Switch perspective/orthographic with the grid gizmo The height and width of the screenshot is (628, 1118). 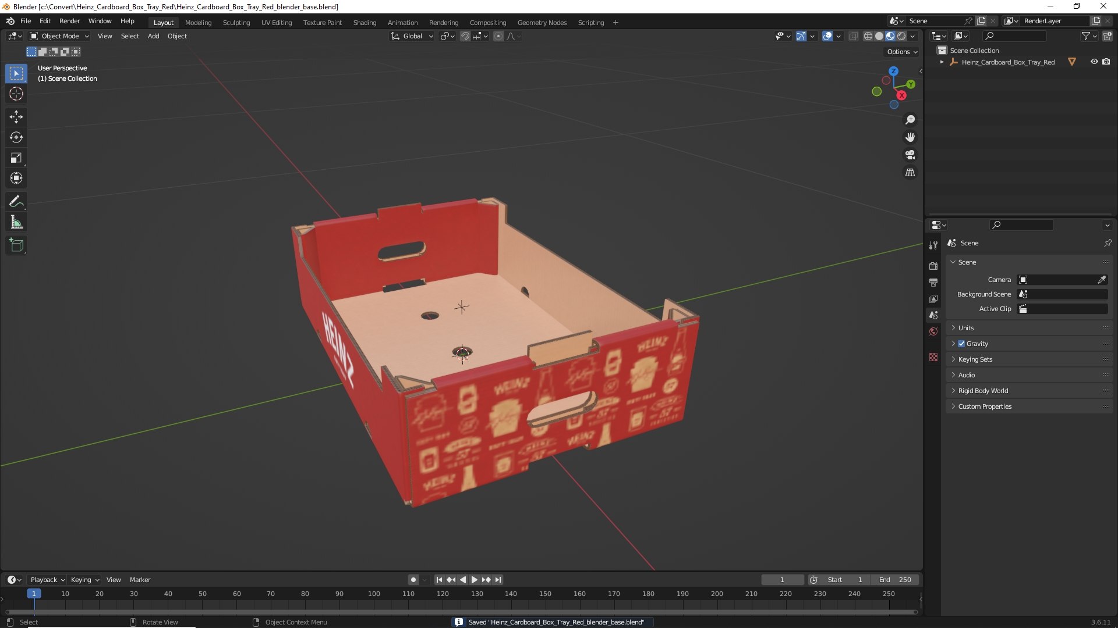click(910, 173)
